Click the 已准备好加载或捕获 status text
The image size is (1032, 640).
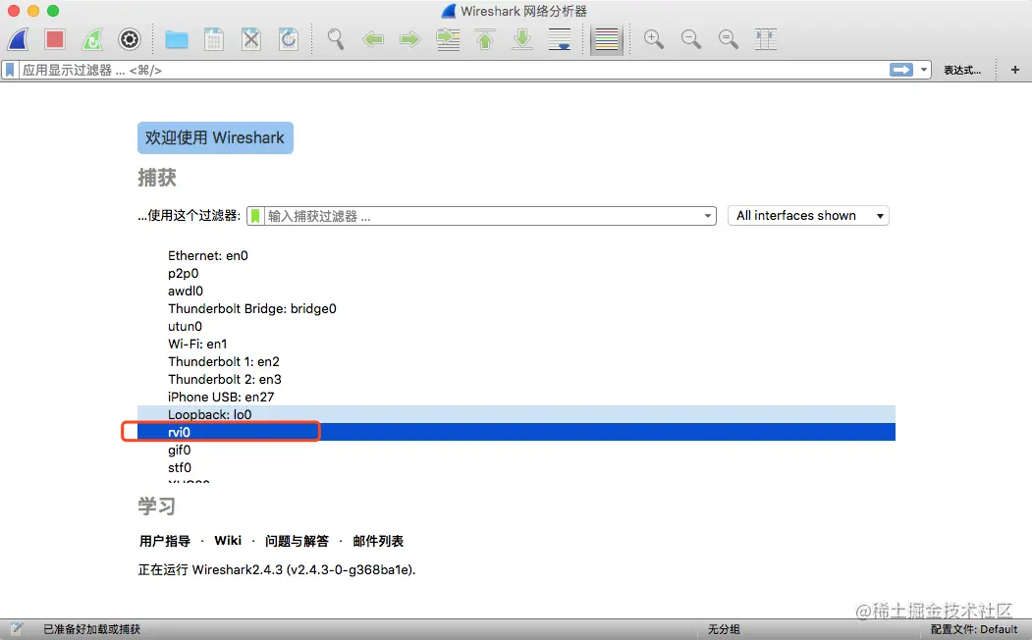point(92,629)
